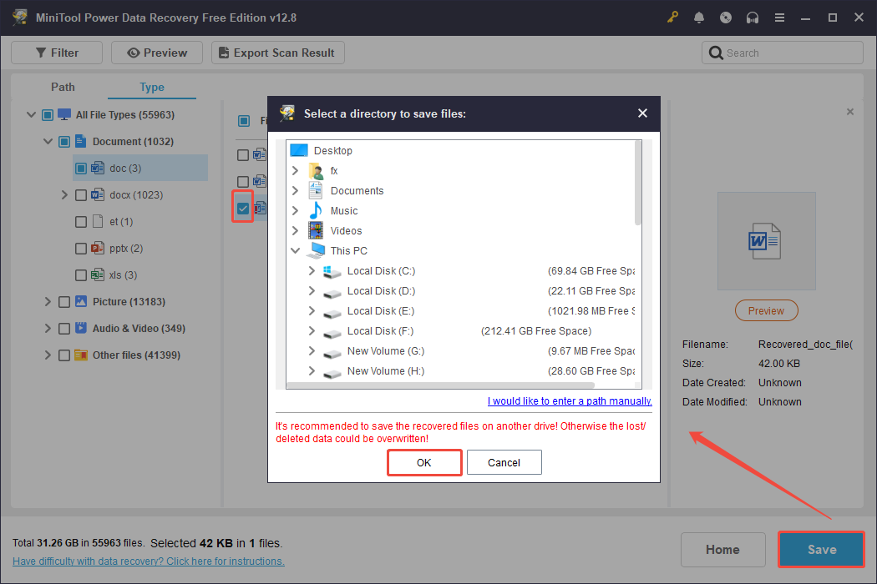The height and width of the screenshot is (584, 877).
Task: Click the search magnifier icon
Action: coord(715,53)
